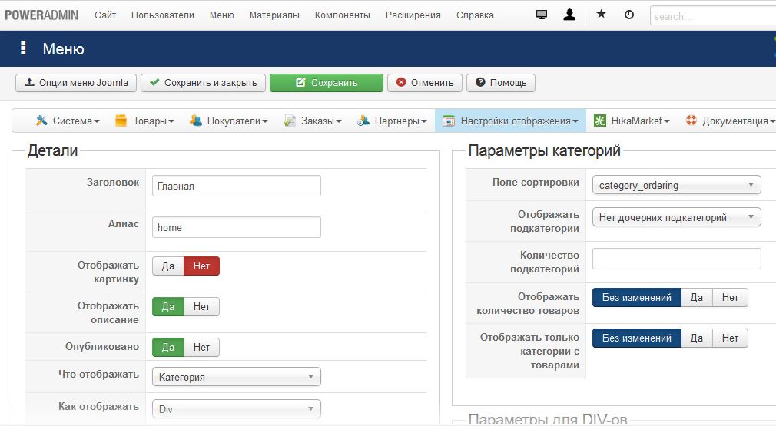Click the edit icon on the green Сохранить button

300,83
